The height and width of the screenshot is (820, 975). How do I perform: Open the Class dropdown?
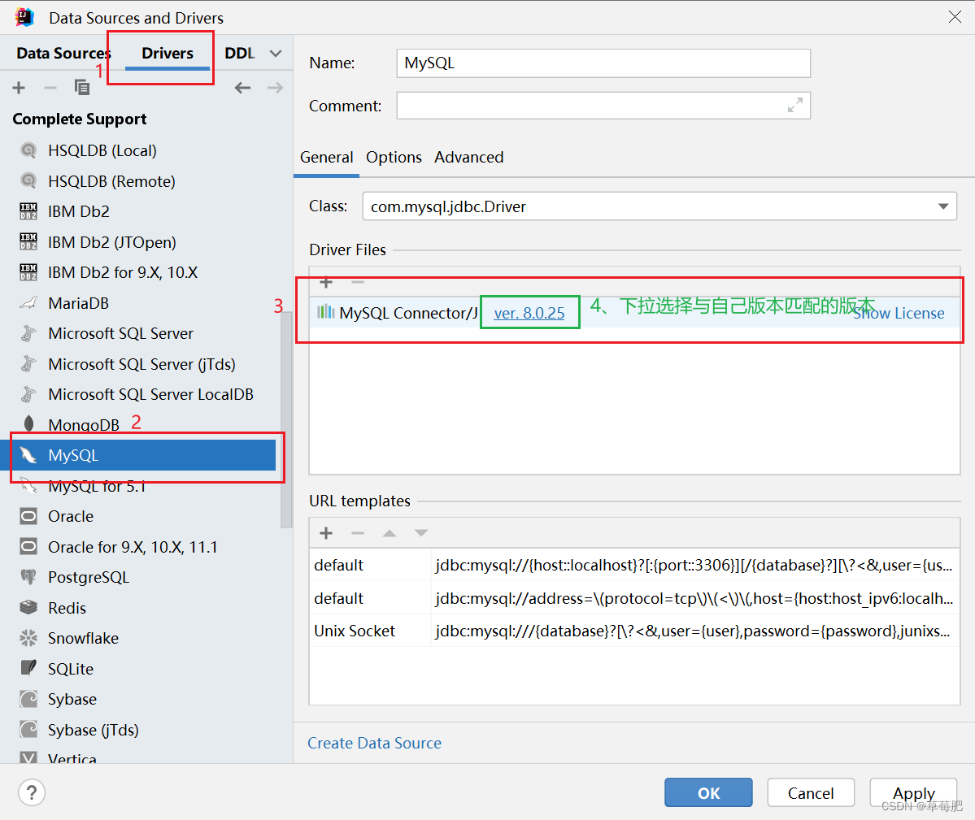943,206
